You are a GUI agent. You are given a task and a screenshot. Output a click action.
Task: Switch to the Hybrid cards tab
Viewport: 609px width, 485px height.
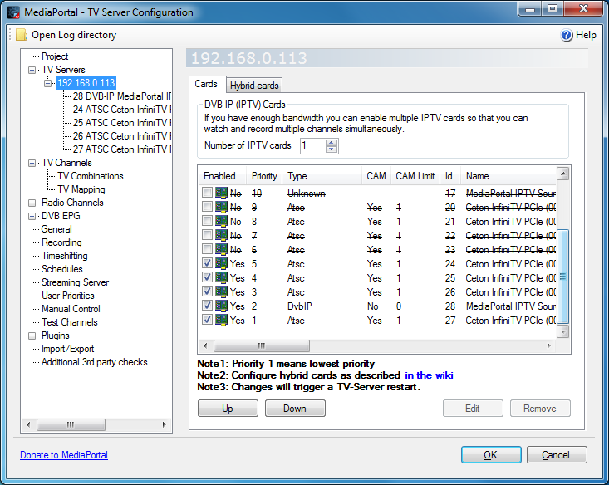254,86
